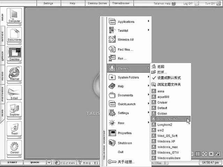Expand the Documents submenu arrow in the menu
This screenshot has width=223, height=167.
coord(148,94)
